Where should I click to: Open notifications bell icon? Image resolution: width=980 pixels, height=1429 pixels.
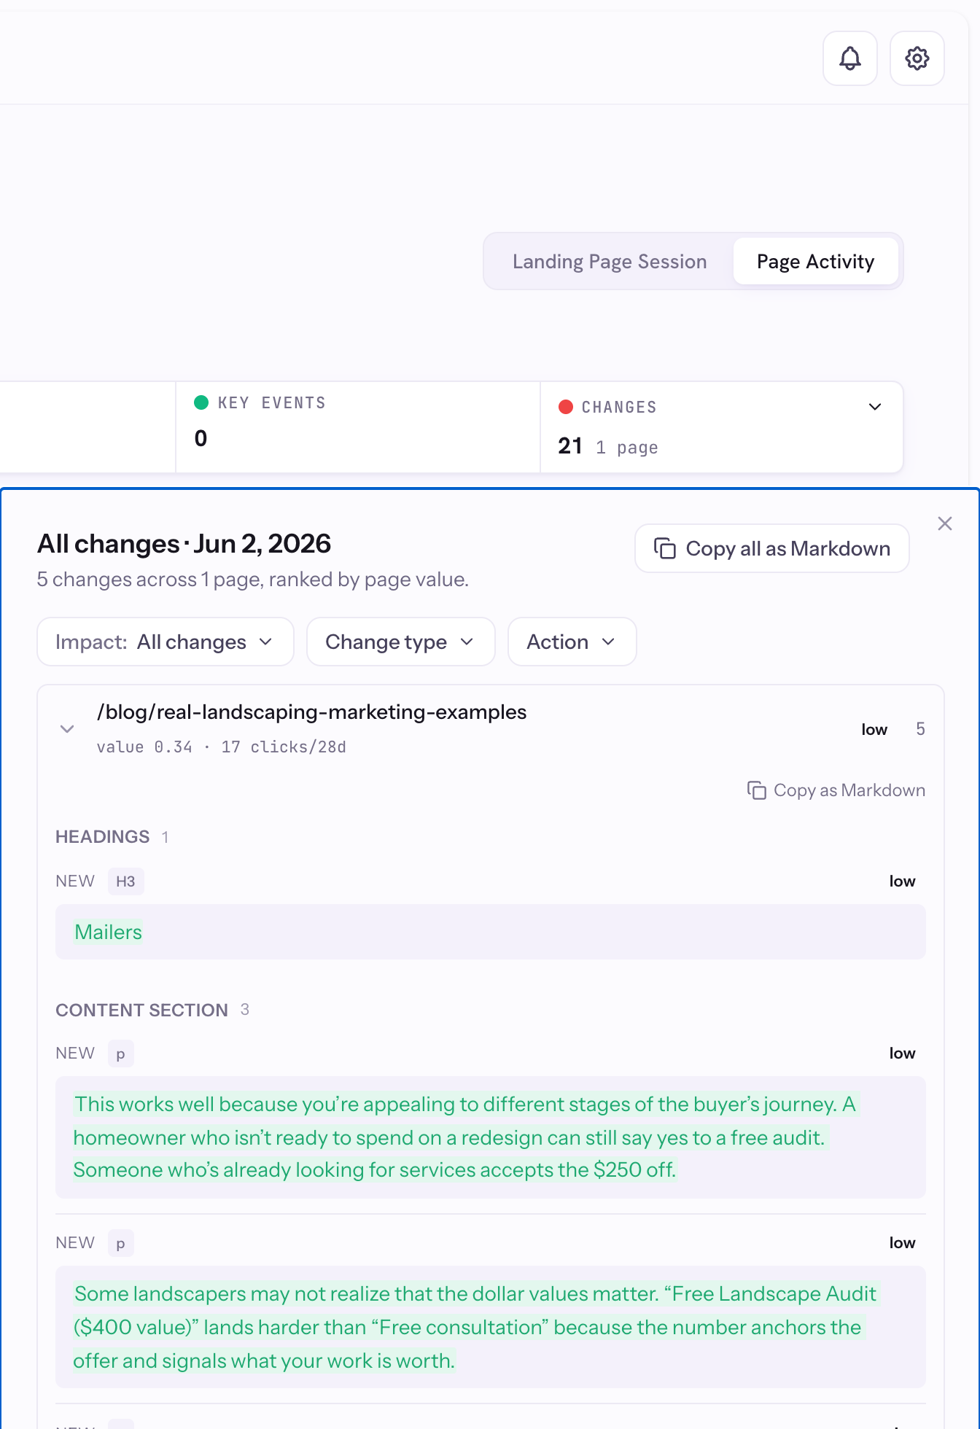pyautogui.click(x=850, y=58)
